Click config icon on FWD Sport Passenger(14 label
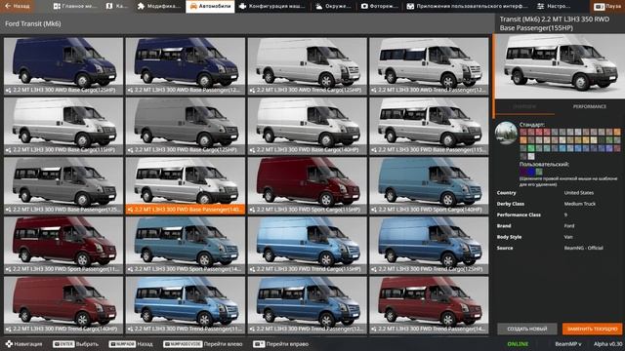The height and width of the screenshot is (351, 625). [x=130, y=269]
